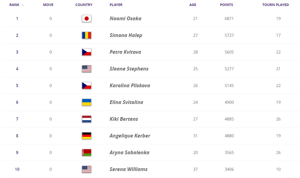Click the COUNTRY column header
Screen dimensions: 300x178
click(84, 5)
